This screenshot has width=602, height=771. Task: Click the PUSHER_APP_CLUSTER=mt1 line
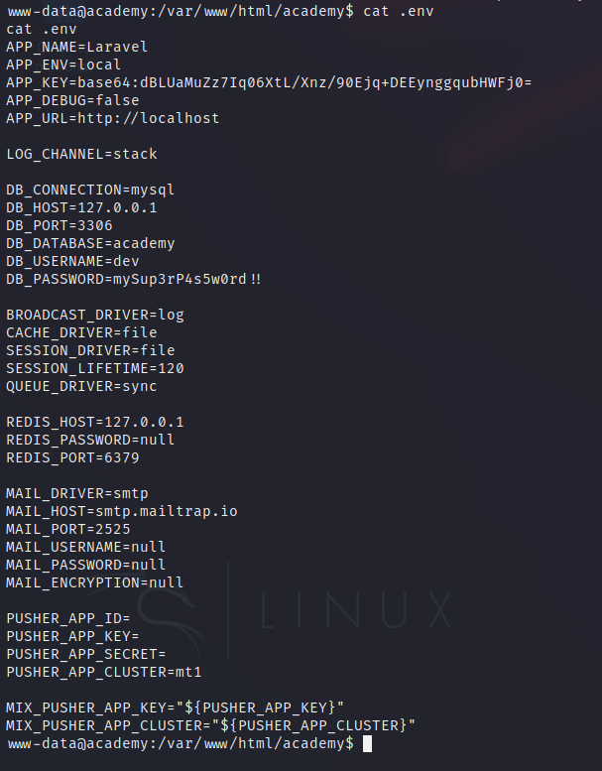[103, 672]
